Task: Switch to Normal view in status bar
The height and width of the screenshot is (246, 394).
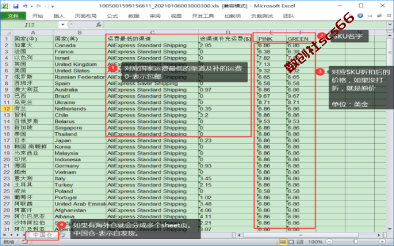Action: coord(283,242)
